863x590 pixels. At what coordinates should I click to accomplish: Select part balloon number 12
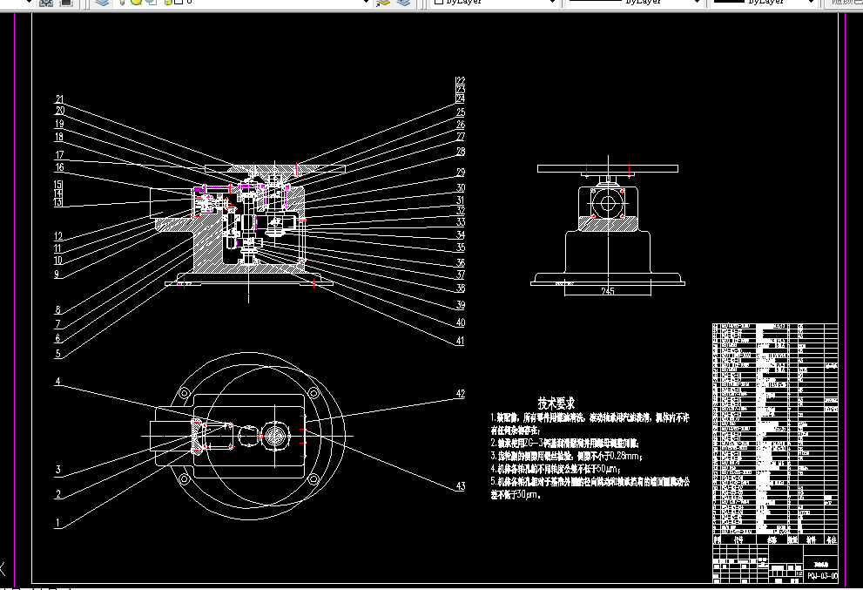[x=58, y=236]
